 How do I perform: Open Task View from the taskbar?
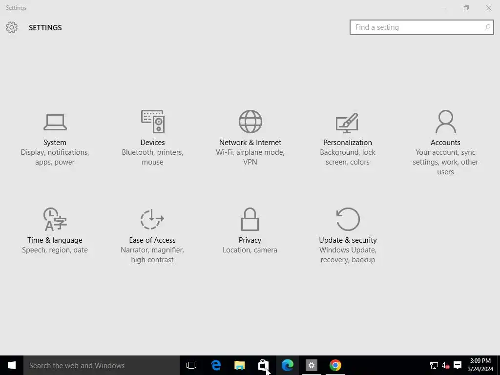coord(191,365)
